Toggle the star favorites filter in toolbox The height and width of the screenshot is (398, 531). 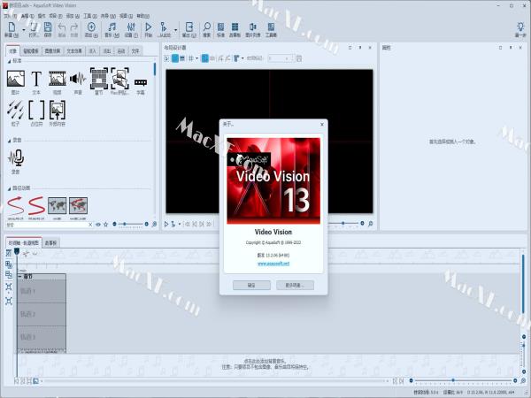point(105,225)
